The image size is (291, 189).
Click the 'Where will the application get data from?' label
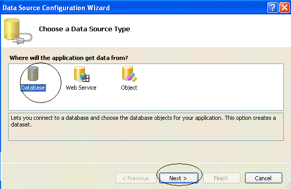pyautogui.click(x=69, y=58)
